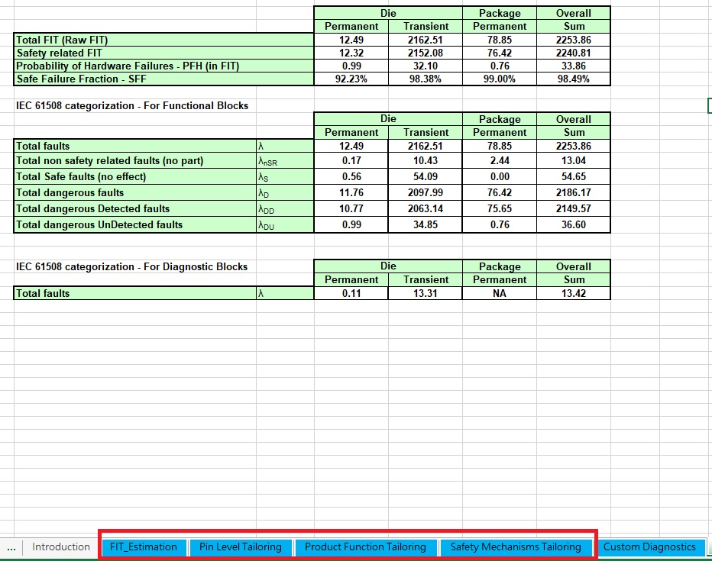Open the Safety Mechanisms Tailoring sheet tab

pos(516,546)
